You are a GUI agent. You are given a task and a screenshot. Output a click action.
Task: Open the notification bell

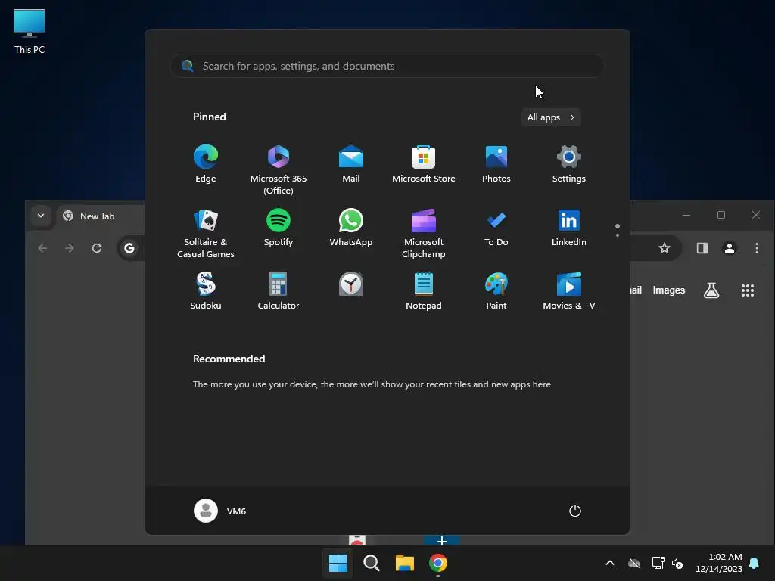755,563
